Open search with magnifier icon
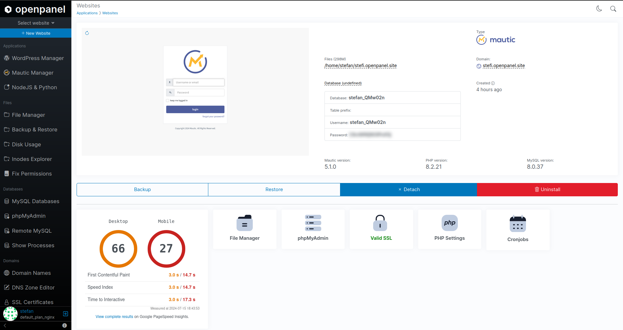This screenshot has height=330, width=623. tap(613, 9)
